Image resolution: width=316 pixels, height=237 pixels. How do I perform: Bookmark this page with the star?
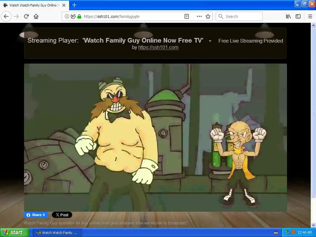[208, 16]
